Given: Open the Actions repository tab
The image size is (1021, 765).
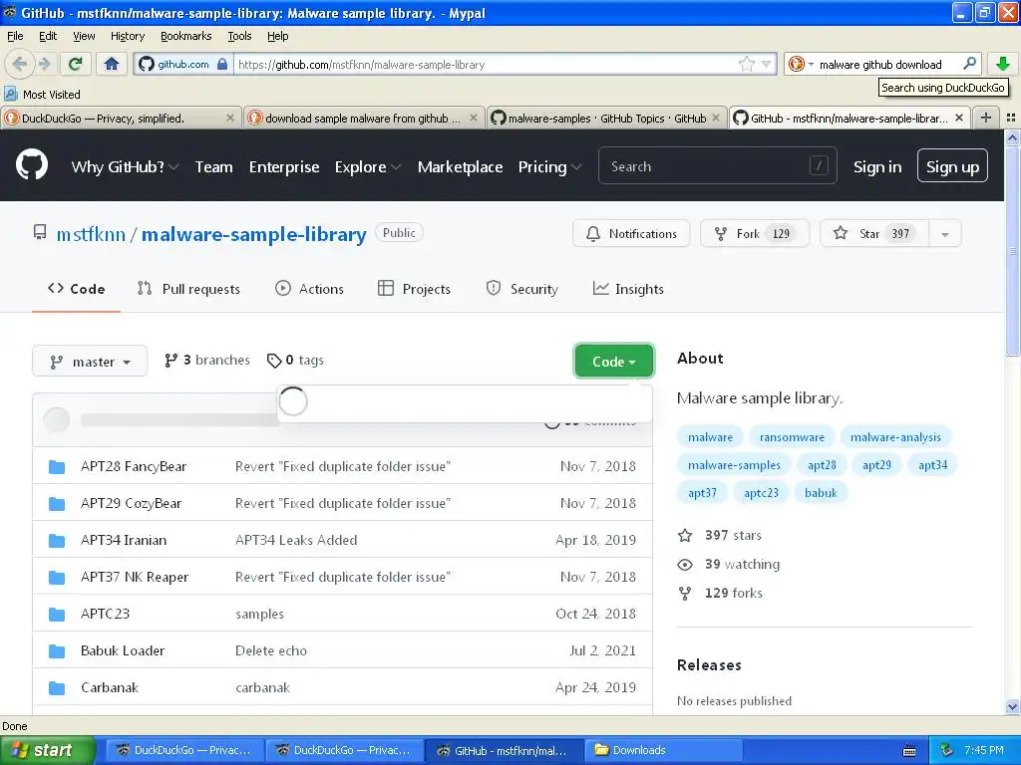Looking at the screenshot, I should (x=309, y=289).
